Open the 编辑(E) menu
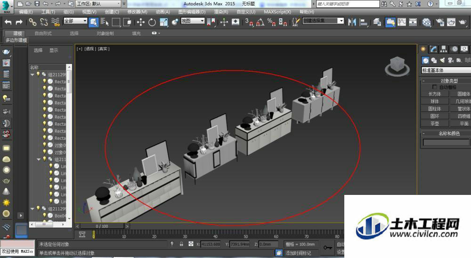The height and width of the screenshot is (258, 471). pos(26,12)
